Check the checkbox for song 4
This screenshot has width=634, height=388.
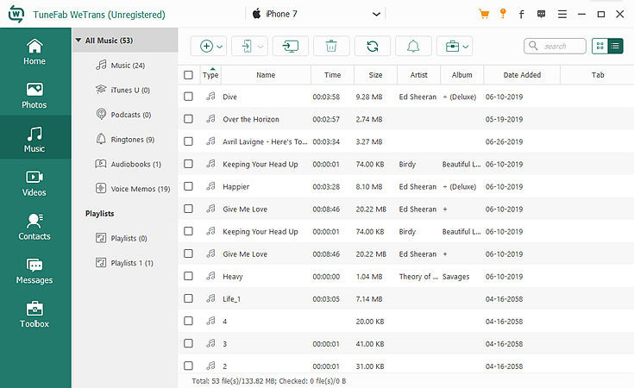pyautogui.click(x=188, y=321)
